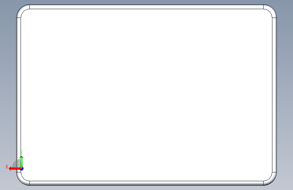
Task: Click the red X axis arrow
Action: click(15, 169)
